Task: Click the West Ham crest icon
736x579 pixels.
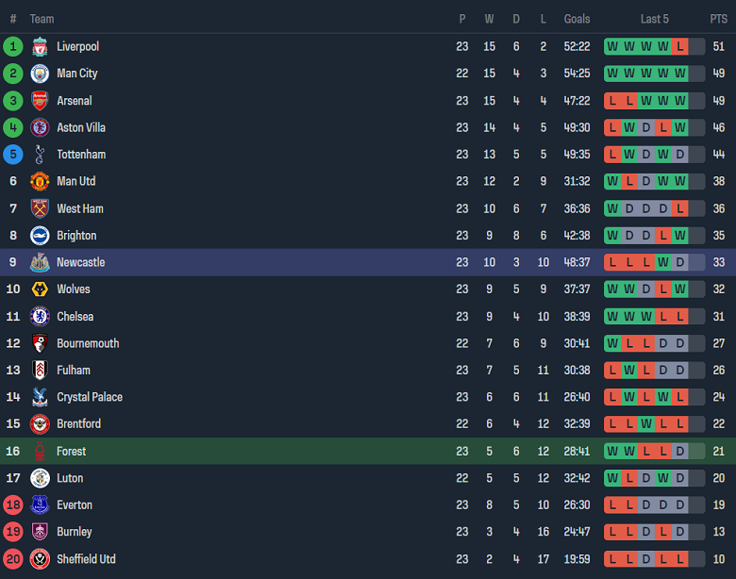Action: 40,208
